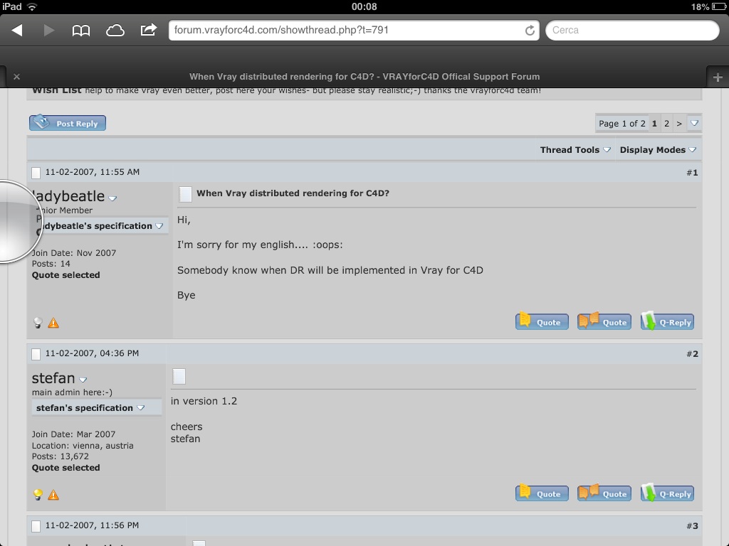Click stefan's yellow online status bulb

pyautogui.click(x=38, y=495)
